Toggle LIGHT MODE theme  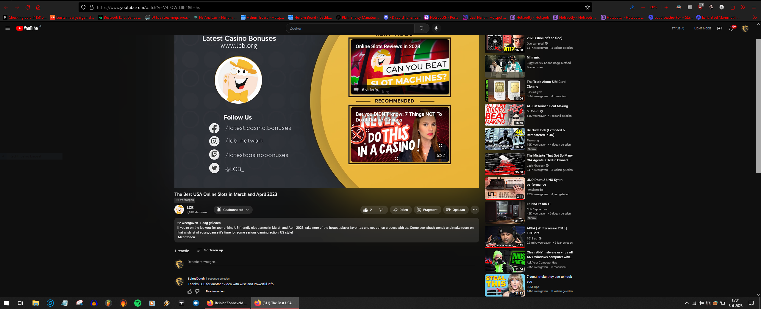click(702, 29)
